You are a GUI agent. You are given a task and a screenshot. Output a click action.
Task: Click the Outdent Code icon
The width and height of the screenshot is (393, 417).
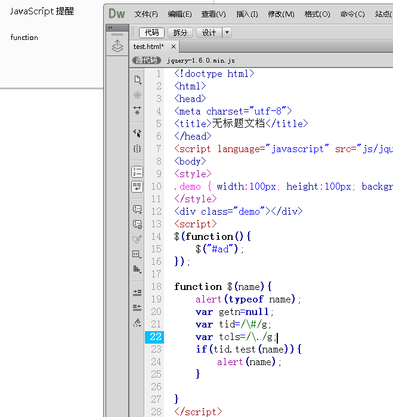point(137,308)
